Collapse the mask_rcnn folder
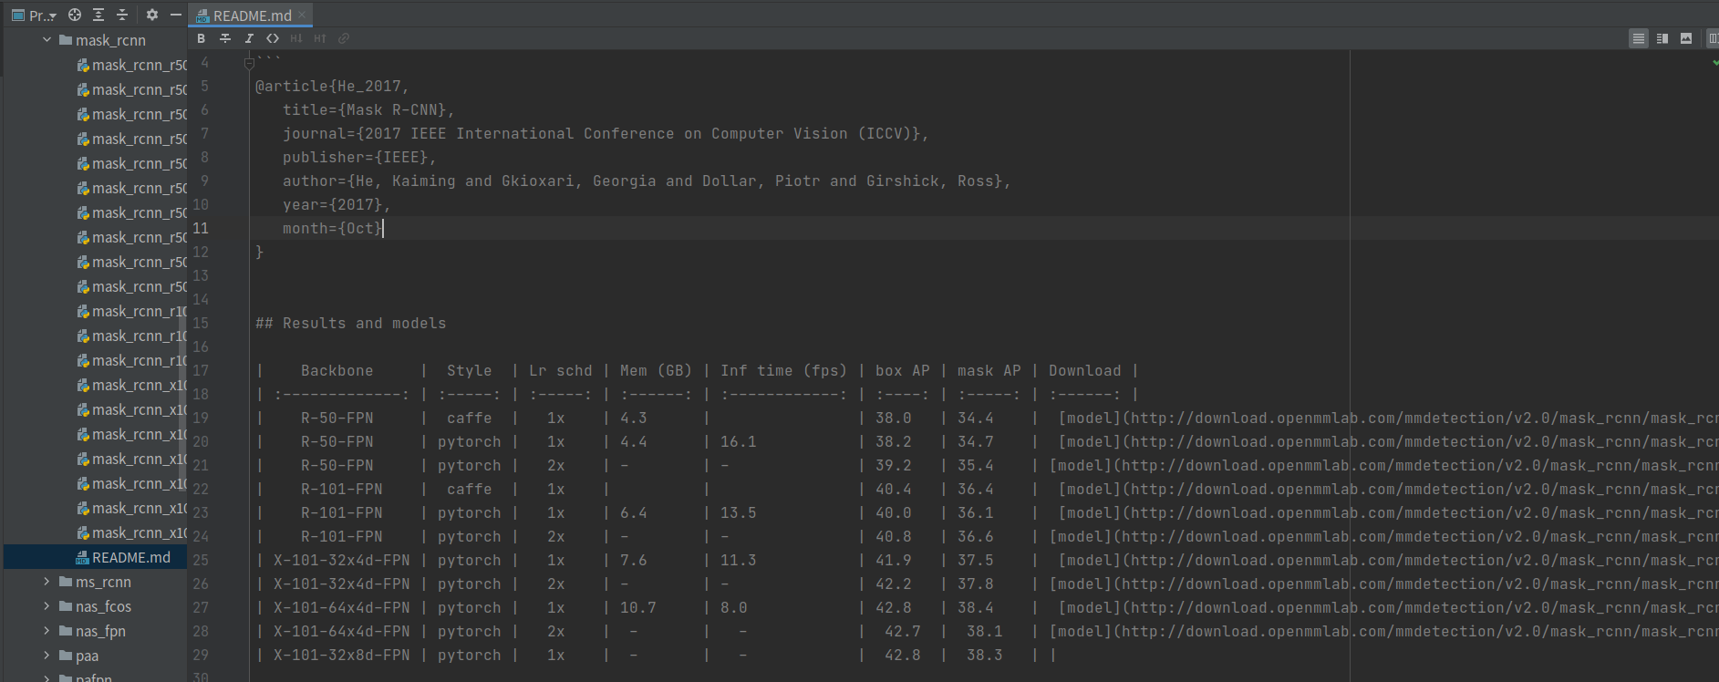The width and height of the screenshot is (1719, 682). click(x=47, y=40)
